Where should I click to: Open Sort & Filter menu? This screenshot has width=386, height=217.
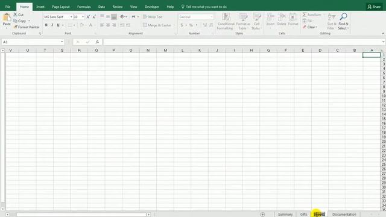[x=332, y=21]
